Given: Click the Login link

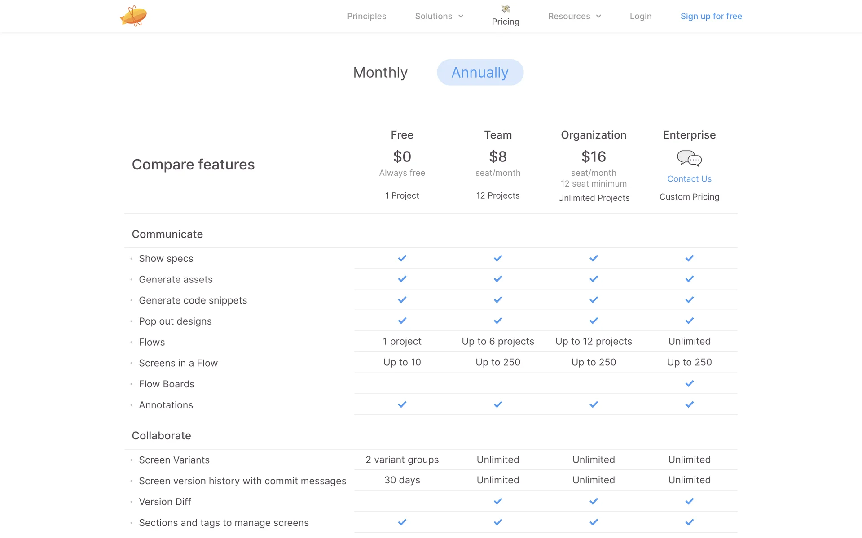Looking at the screenshot, I should [x=640, y=16].
